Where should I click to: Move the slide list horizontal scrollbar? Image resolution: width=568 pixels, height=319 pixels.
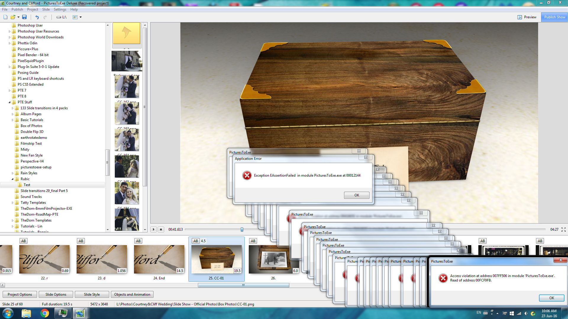click(x=243, y=285)
